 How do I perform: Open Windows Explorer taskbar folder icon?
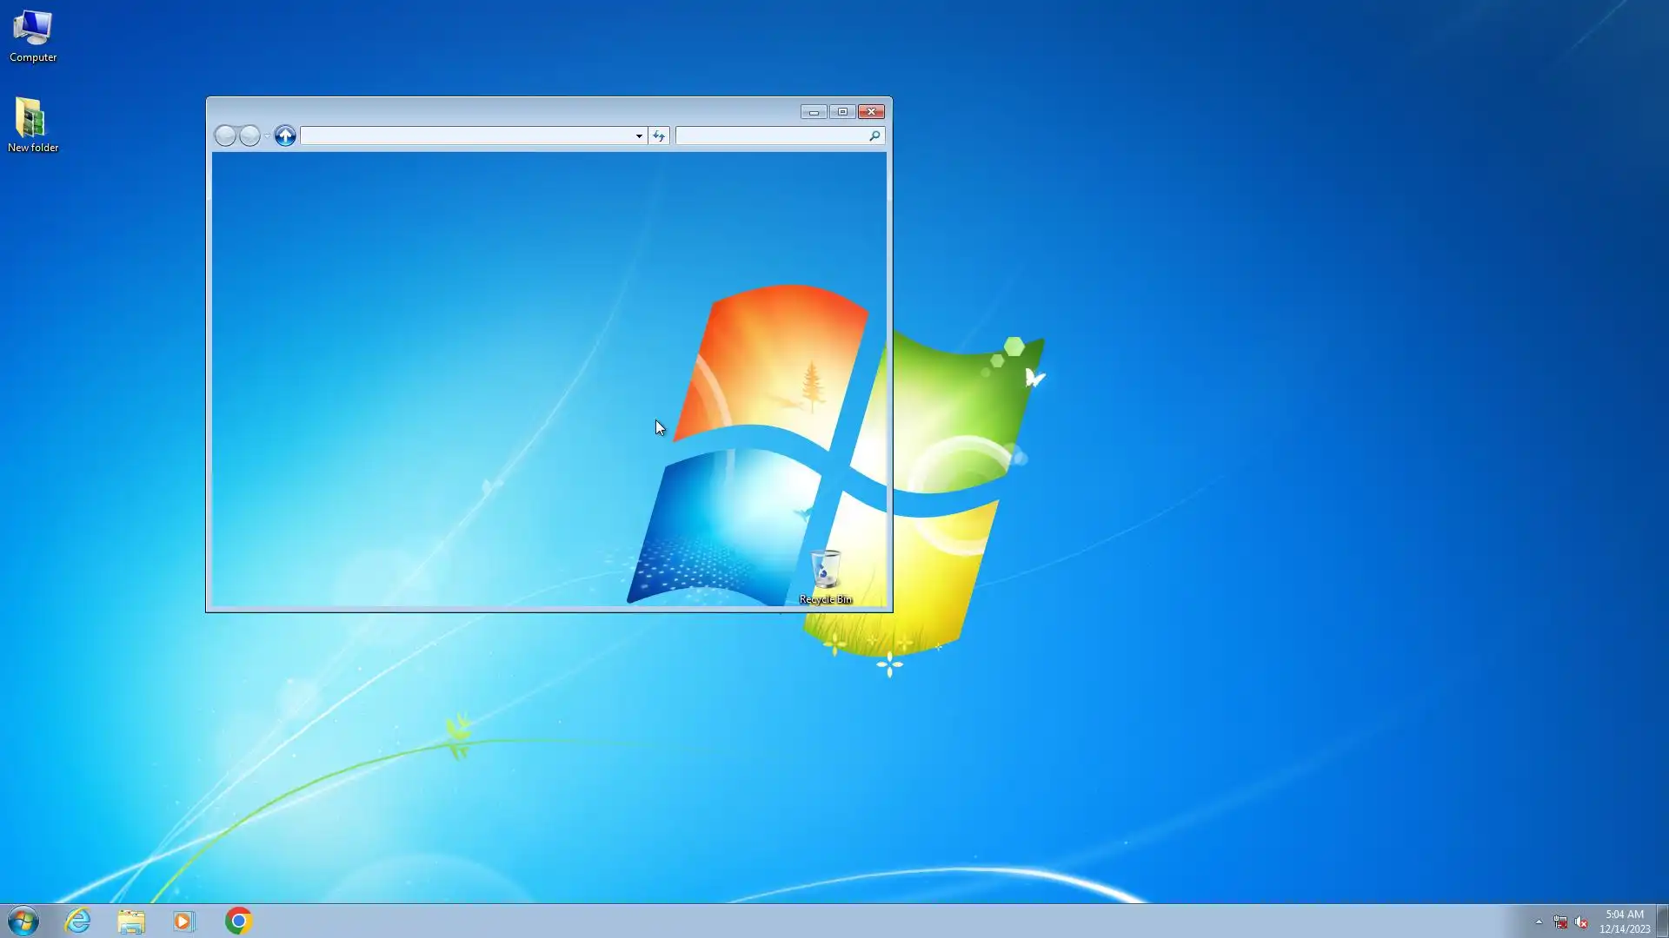tap(131, 921)
